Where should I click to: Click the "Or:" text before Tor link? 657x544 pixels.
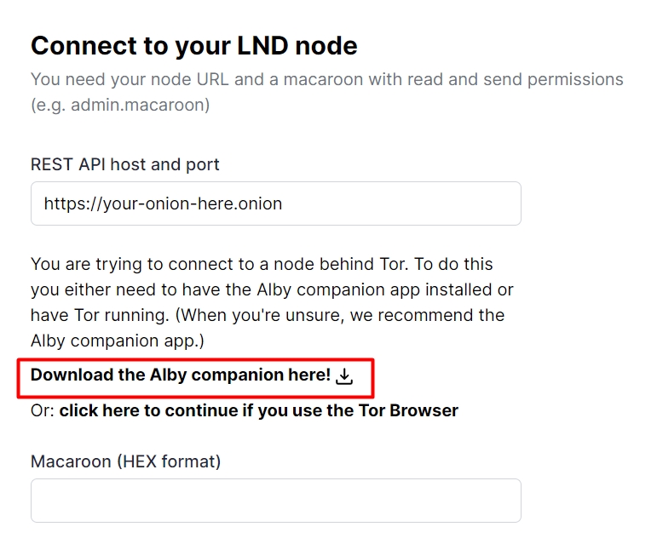pos(43,410)
